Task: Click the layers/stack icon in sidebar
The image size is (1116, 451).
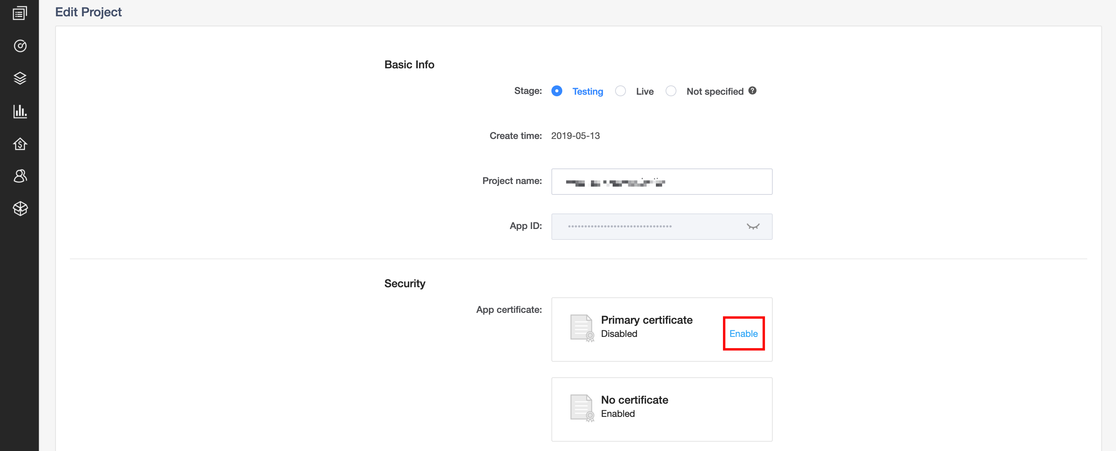Action: 20,78
